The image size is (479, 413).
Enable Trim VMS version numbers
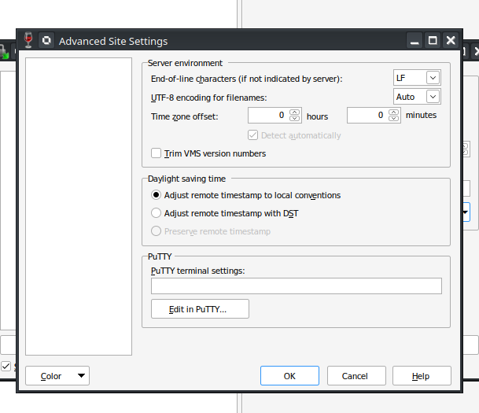click(x=157, y=153)
